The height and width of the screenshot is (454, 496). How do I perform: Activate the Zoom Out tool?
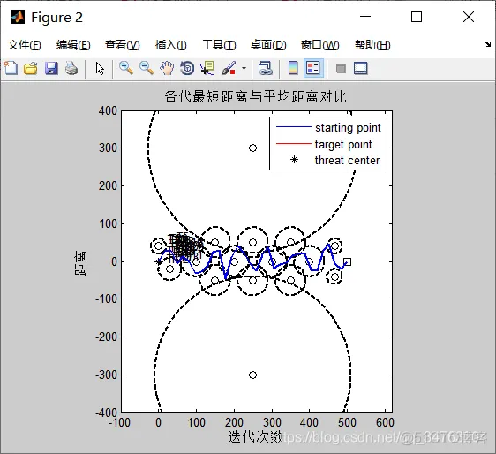click(147, 68)
